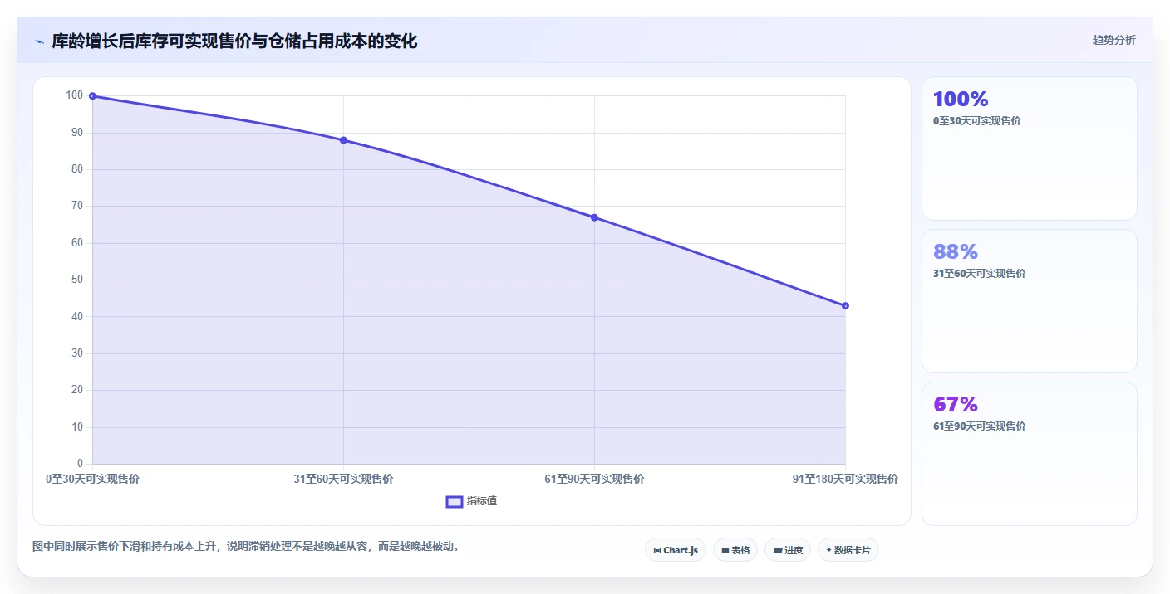Click the chart title 库龄增长后库存可实现售价
Image resolution: width=1170 pixels, height=594 pixels.
tap(234, 41)
